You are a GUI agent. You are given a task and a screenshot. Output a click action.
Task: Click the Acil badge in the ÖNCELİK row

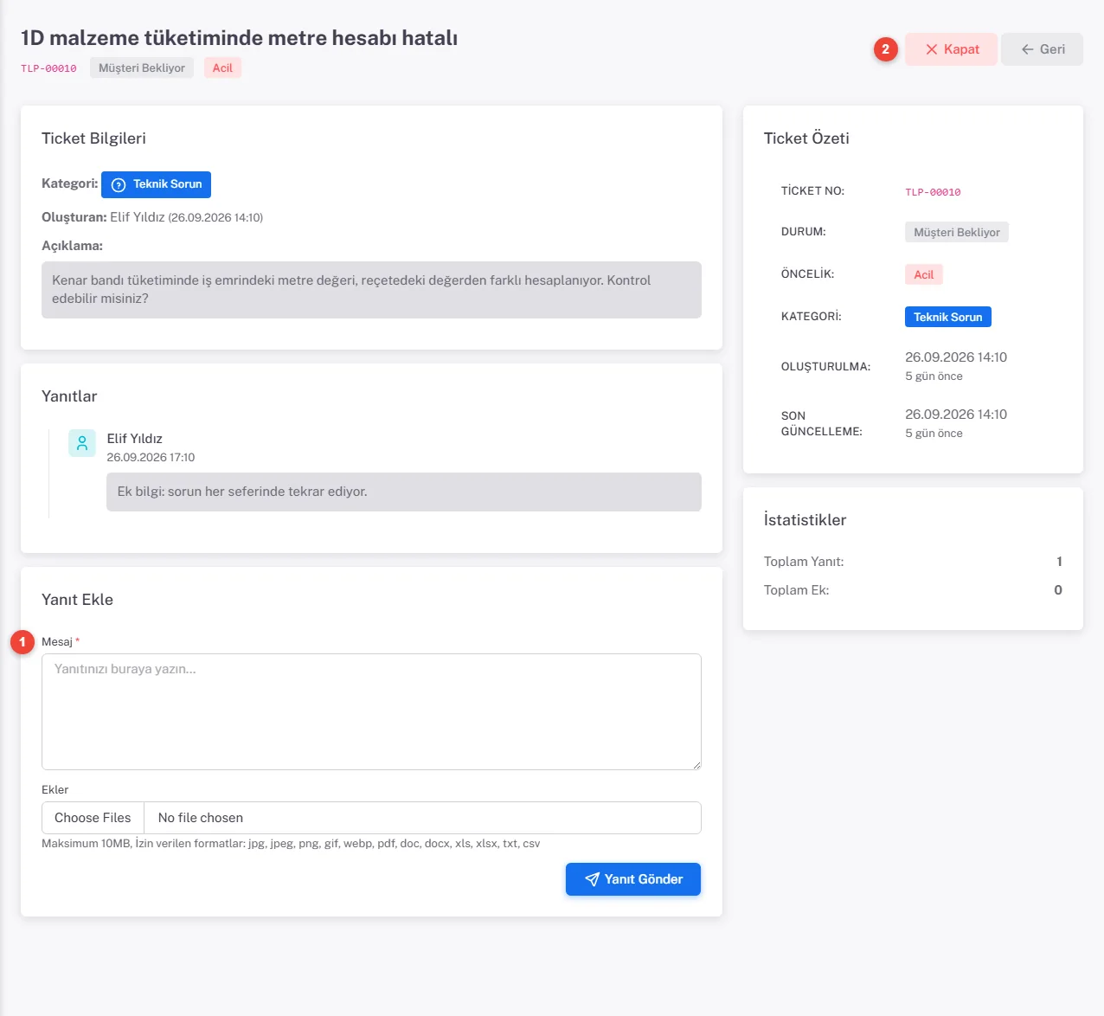(x=924, y=274)
